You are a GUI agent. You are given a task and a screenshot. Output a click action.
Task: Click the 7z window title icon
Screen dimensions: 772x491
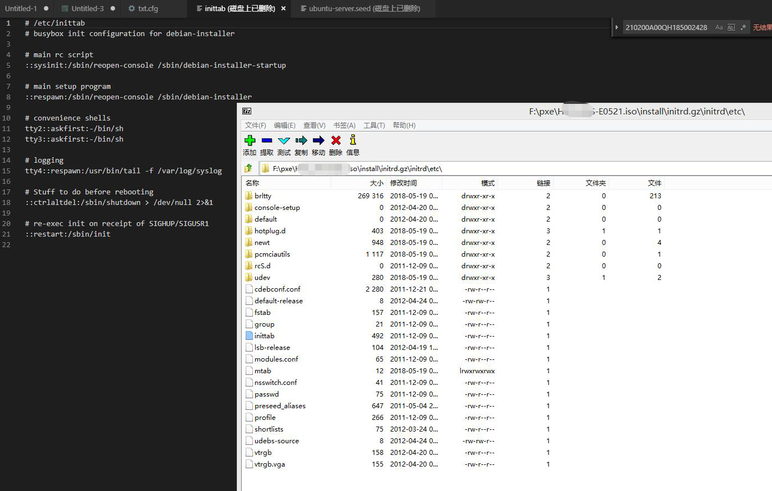(247, 111)
